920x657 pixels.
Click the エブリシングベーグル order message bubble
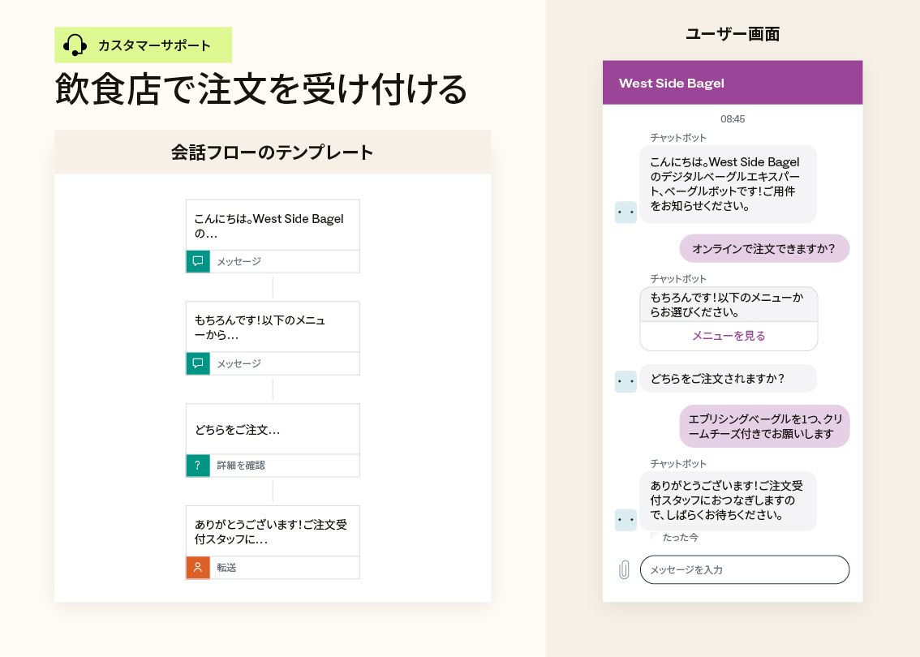click(x=763, y=426)
